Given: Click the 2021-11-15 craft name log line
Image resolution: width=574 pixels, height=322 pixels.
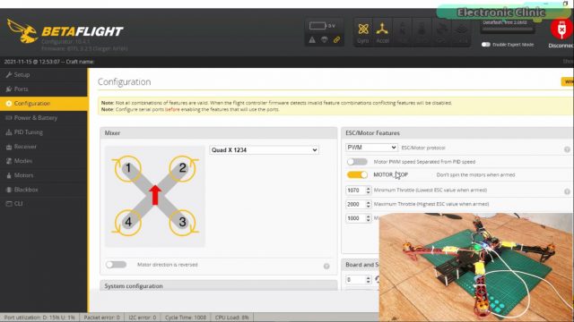Looking at the screenshot, I should pyautogui.click(x=48, y=62).
